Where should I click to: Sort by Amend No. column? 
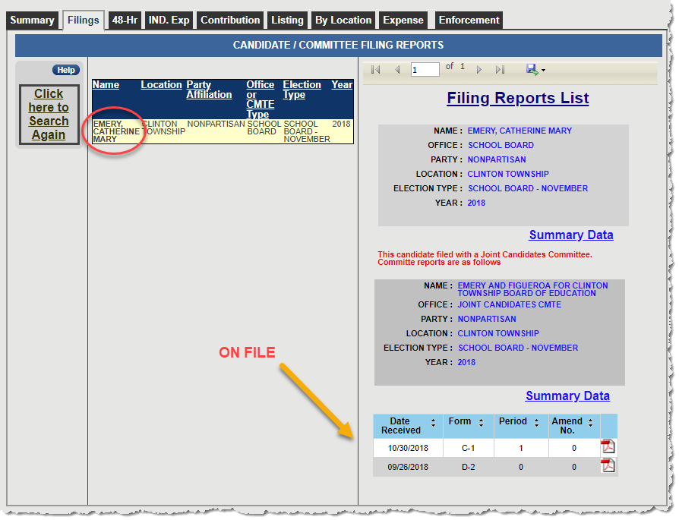coord(590,423)
